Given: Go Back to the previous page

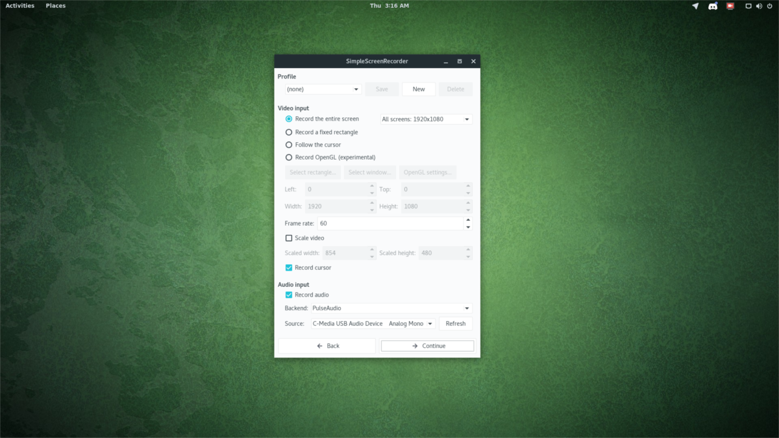Looking at the screenshot, I should (327, 346).
